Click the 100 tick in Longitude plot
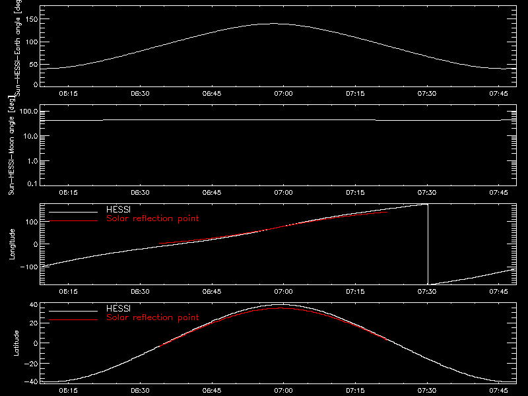 pyautogui.click(x=32, y=222)
